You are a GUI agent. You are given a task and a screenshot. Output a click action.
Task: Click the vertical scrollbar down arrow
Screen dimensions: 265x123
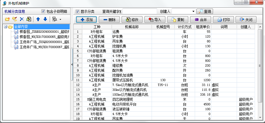pyautogui.click(x=260, y=117)
